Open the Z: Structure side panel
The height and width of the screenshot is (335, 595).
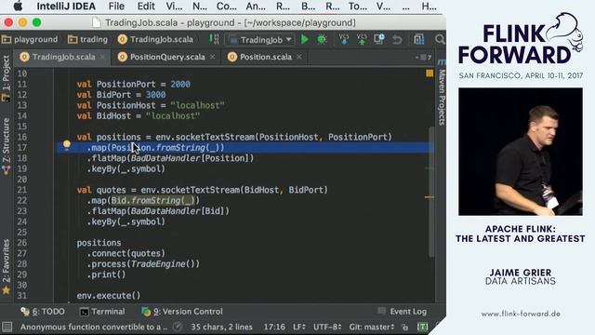click(x=7, y=146)
